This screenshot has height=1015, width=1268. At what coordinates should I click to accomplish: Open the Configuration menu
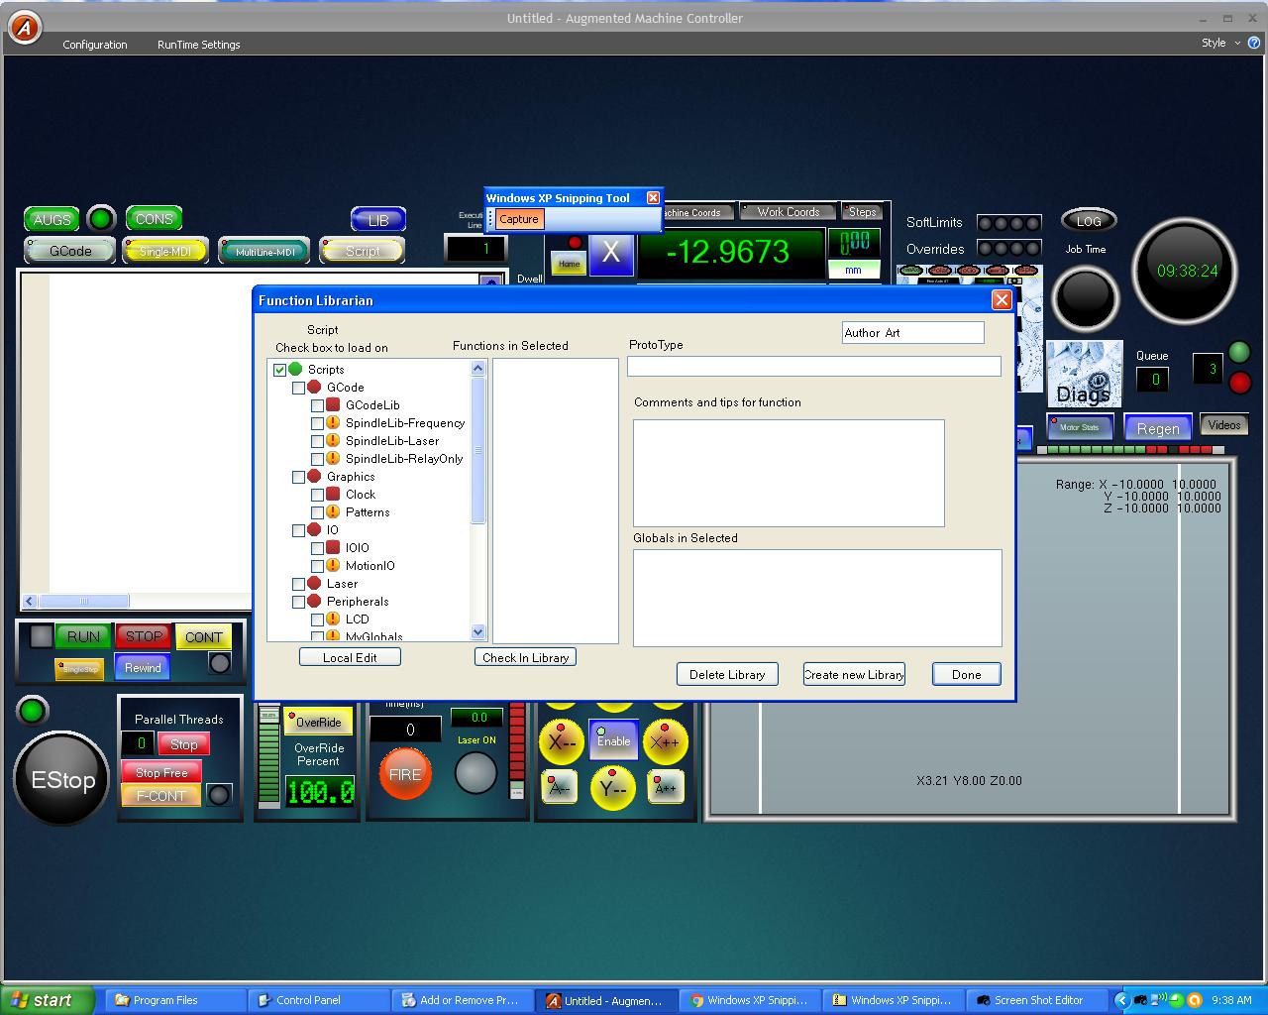tap(95, 45)
